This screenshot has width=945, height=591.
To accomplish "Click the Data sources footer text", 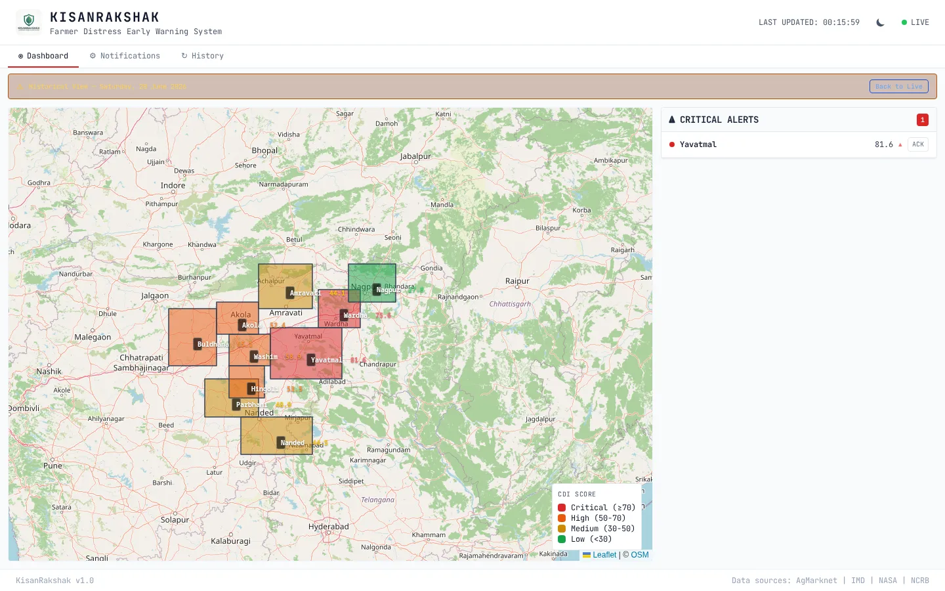I will 830,580.
